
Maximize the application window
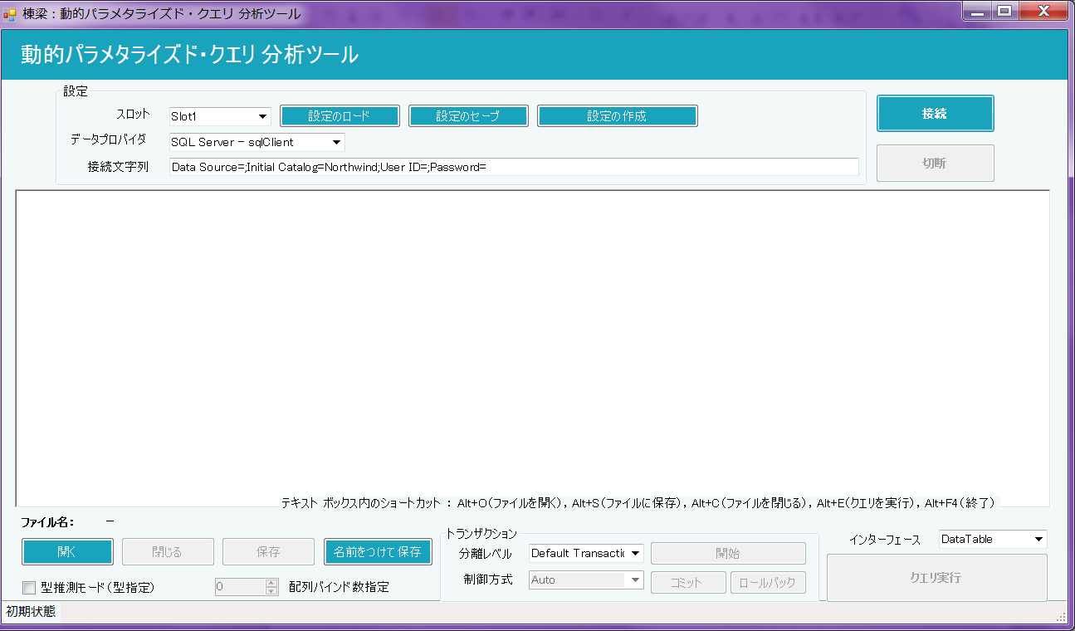(1004, 11)
